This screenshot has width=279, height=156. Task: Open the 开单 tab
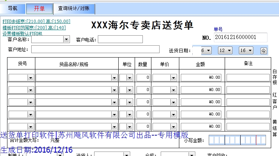coord(39,9)
